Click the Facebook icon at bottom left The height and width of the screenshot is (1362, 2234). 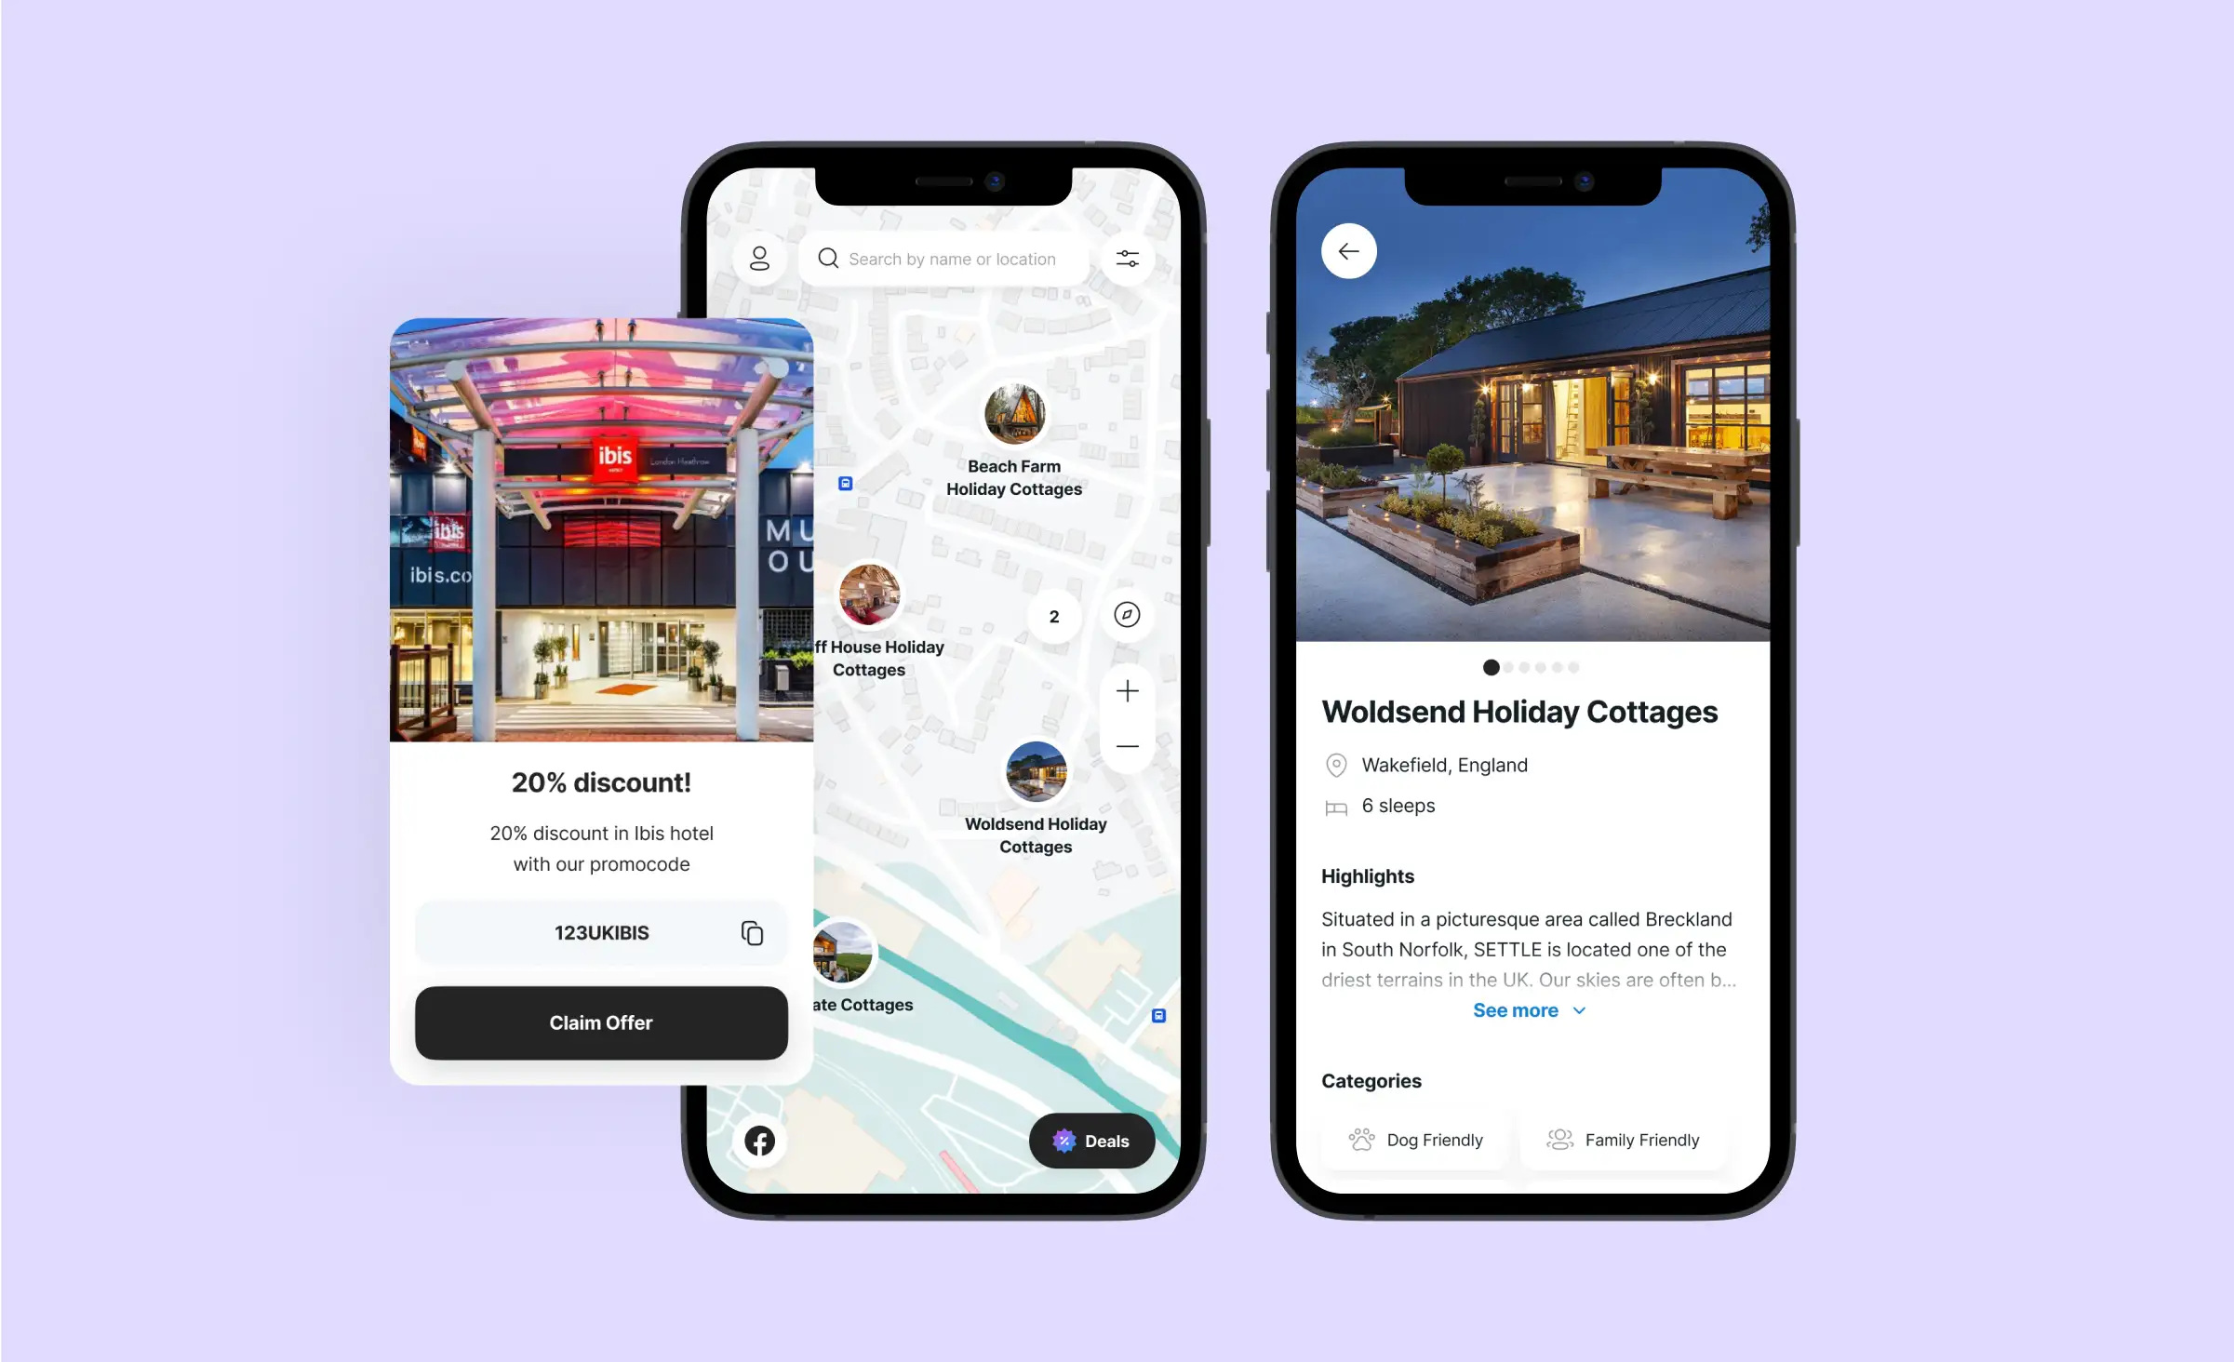click(758, 1141)
